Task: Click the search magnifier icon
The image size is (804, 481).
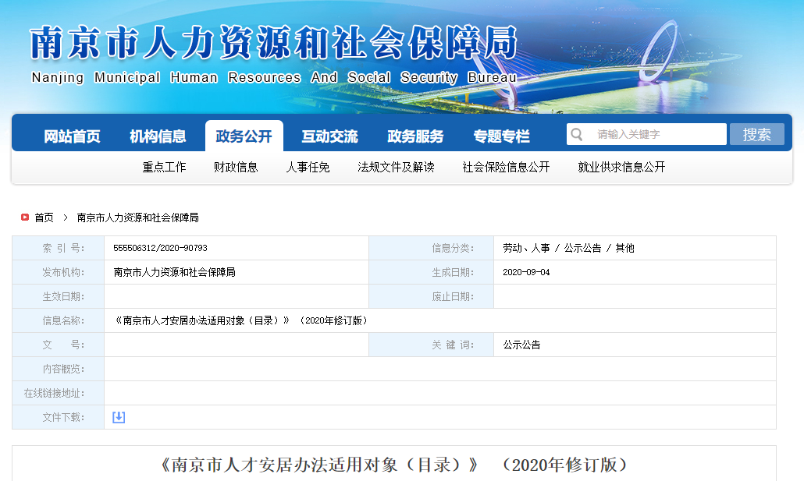Action: (x=576, y=134)
